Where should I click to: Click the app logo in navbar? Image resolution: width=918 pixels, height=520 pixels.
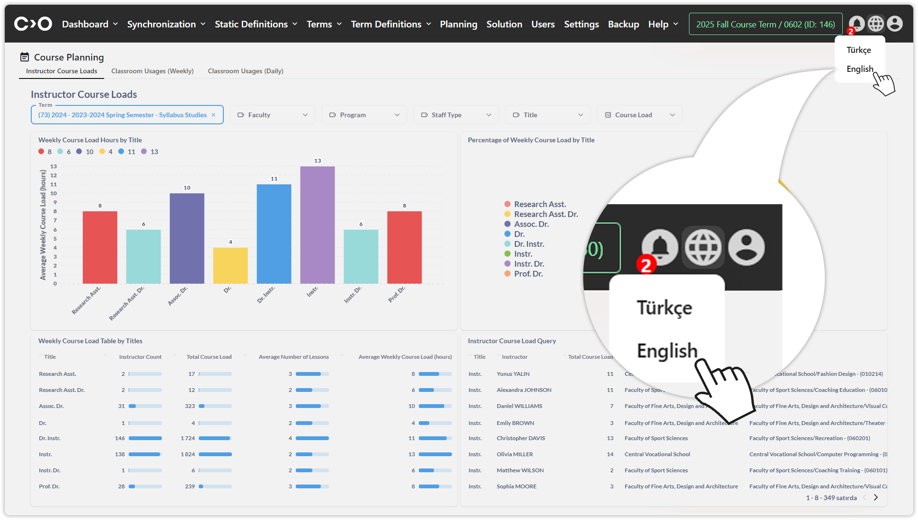pos(33,24)
